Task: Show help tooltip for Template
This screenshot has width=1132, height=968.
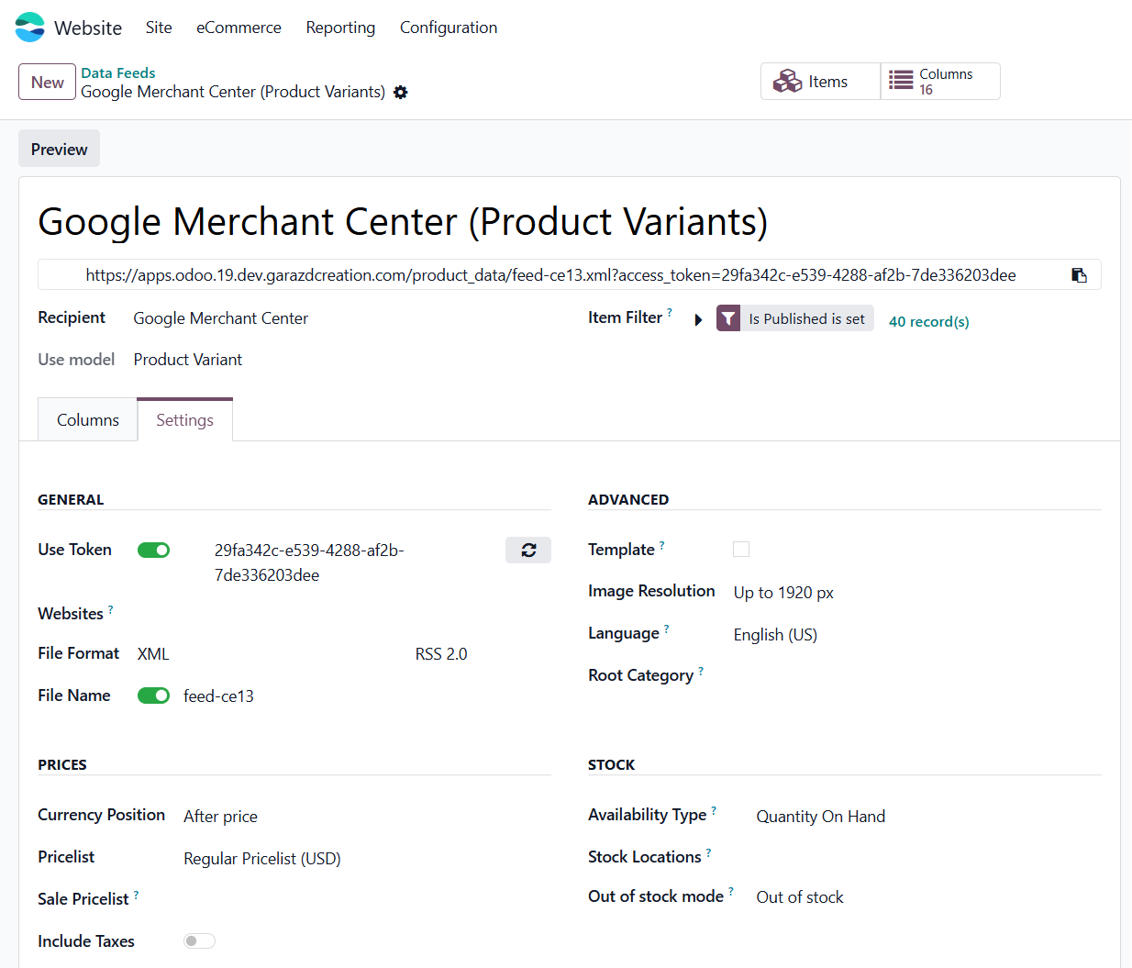Action: (x=662, y=545)
